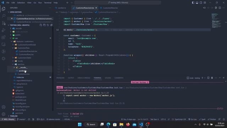
Task: Open the Source Control view
Action: pyautogui.click(x=4, y=23)
